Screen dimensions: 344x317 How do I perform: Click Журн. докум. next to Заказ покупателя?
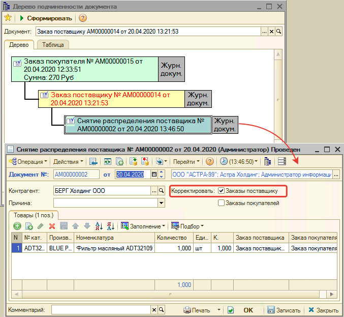point(171,69)
